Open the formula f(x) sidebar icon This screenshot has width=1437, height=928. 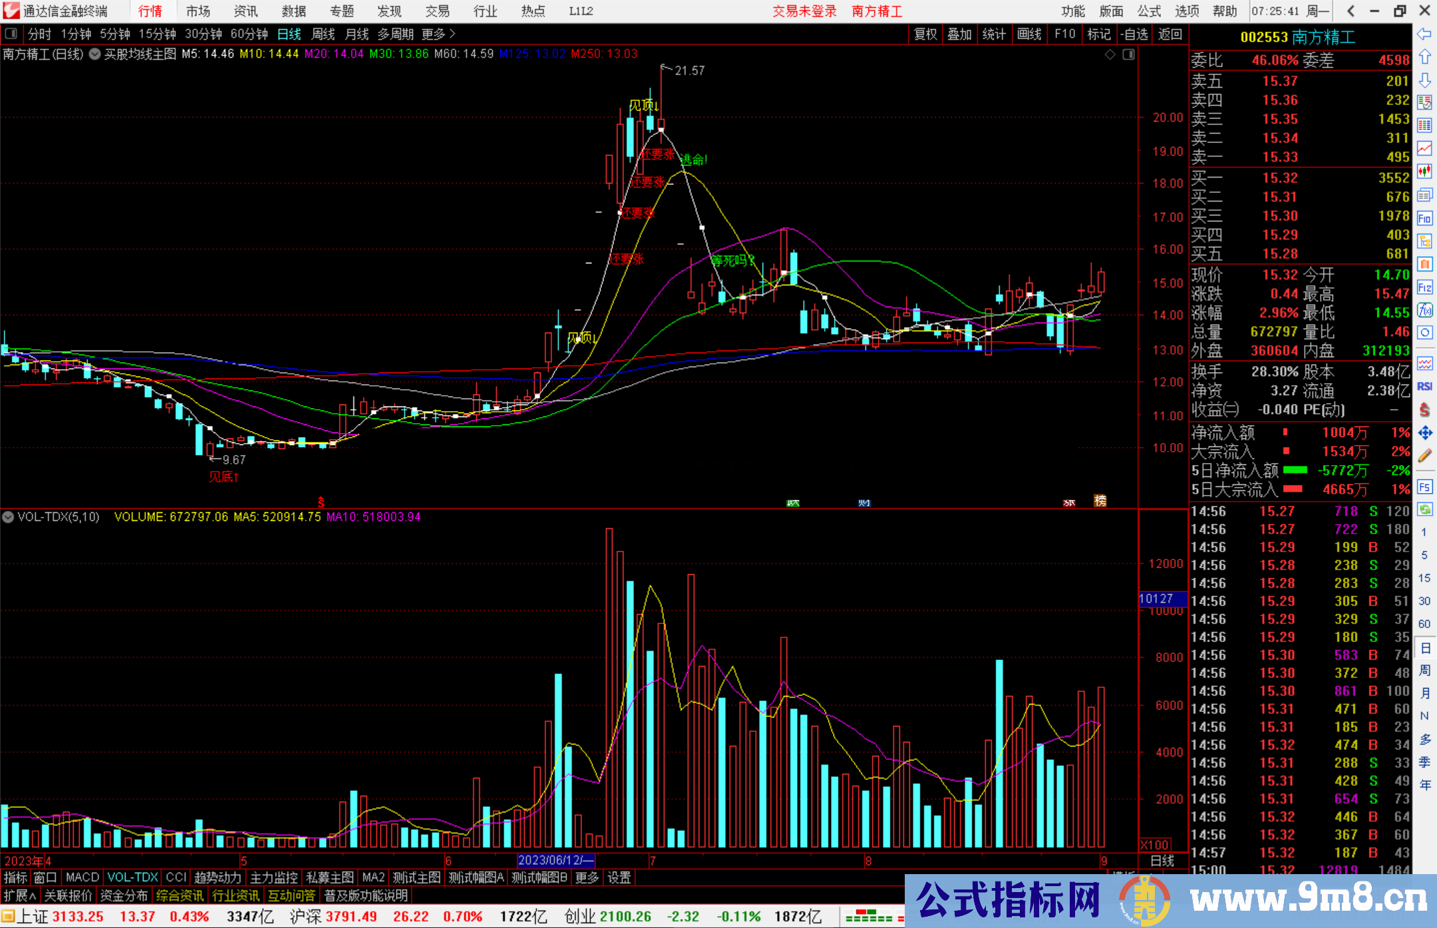[x=1424, y=310]
